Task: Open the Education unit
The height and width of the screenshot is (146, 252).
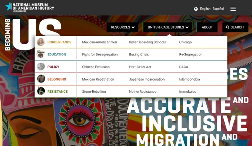Action: 57,54
